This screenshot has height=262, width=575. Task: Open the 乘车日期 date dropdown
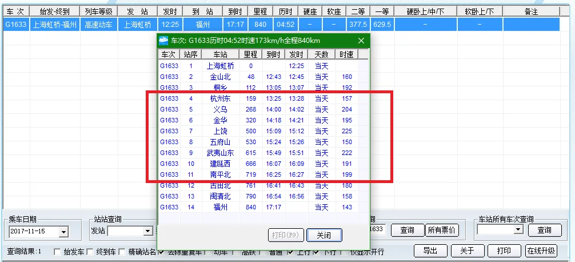pos(63,232)
